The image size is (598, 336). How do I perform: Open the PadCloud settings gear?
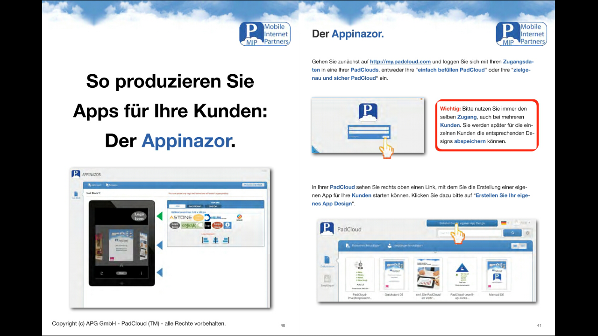coord(528,232)
